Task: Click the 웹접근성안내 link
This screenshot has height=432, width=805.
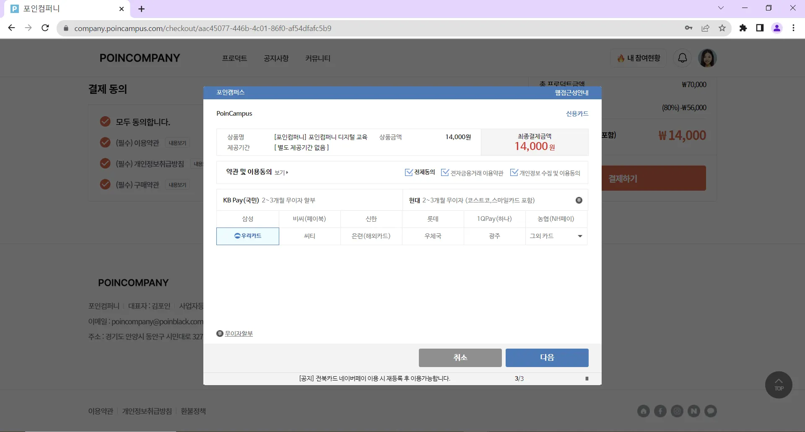Action: pos(571,93)
